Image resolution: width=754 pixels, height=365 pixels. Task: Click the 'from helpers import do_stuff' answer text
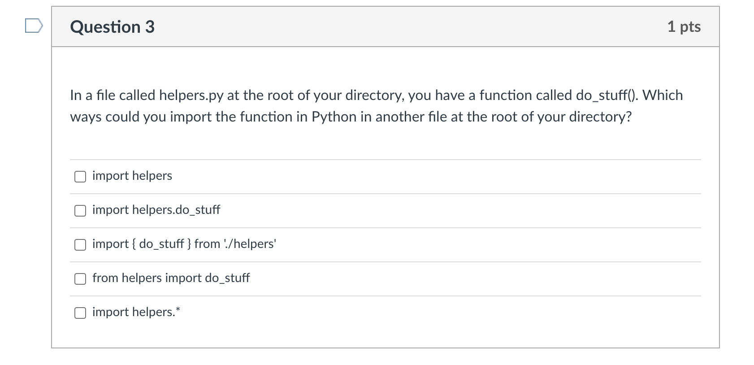[x=171, y=278]
